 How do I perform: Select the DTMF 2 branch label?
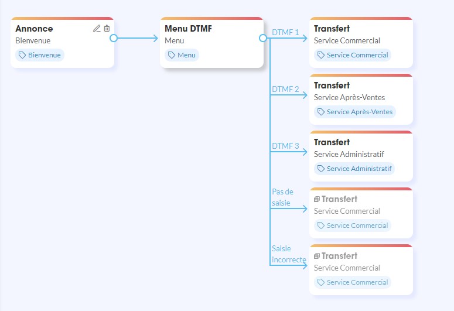coord(285,89)
